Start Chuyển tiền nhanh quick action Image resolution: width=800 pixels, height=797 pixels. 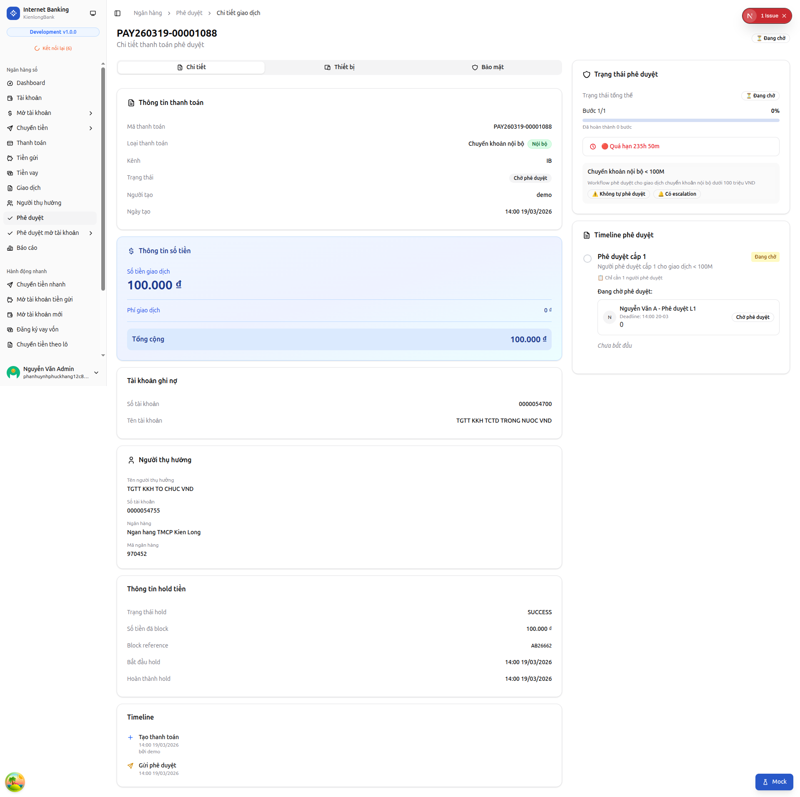(x=50, y=284)
